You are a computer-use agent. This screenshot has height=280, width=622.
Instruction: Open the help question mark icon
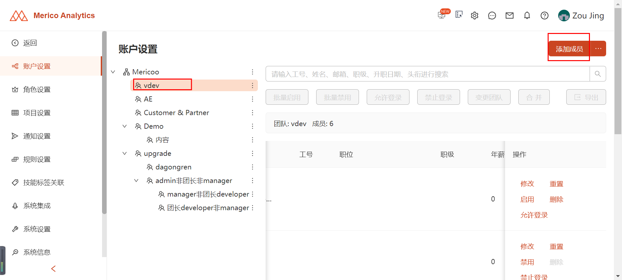point(545,16)
